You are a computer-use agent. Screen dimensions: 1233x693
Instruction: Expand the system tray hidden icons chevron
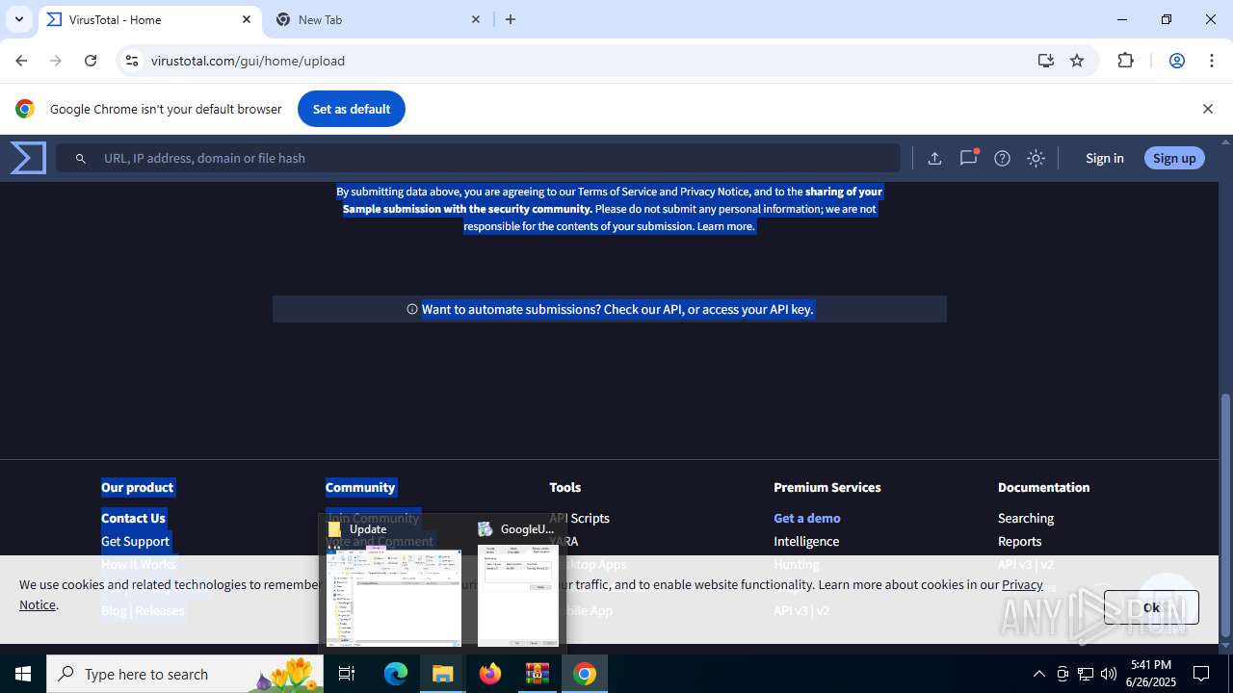(1038, 674)
